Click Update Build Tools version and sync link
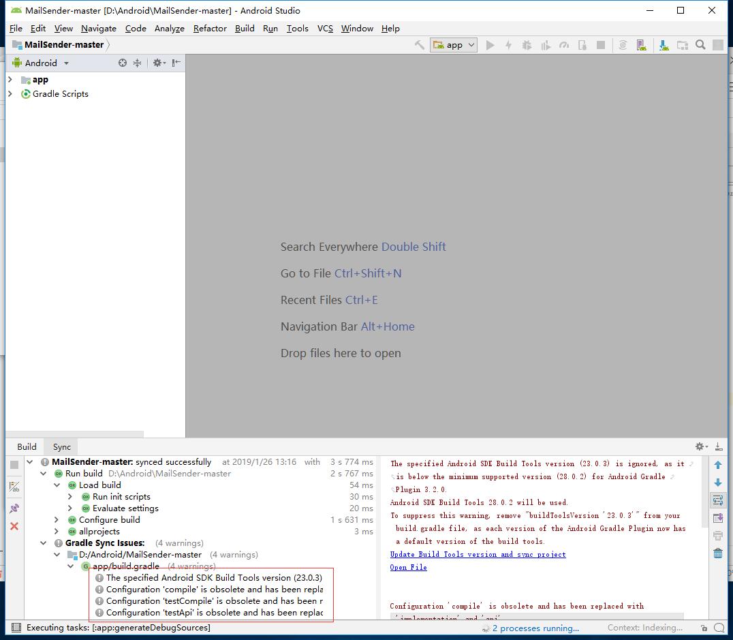 point(478,554)
